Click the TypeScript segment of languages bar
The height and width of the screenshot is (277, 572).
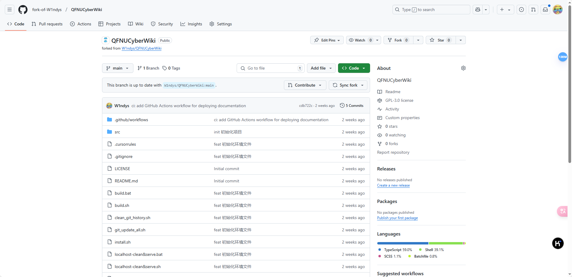click(403, 243)
